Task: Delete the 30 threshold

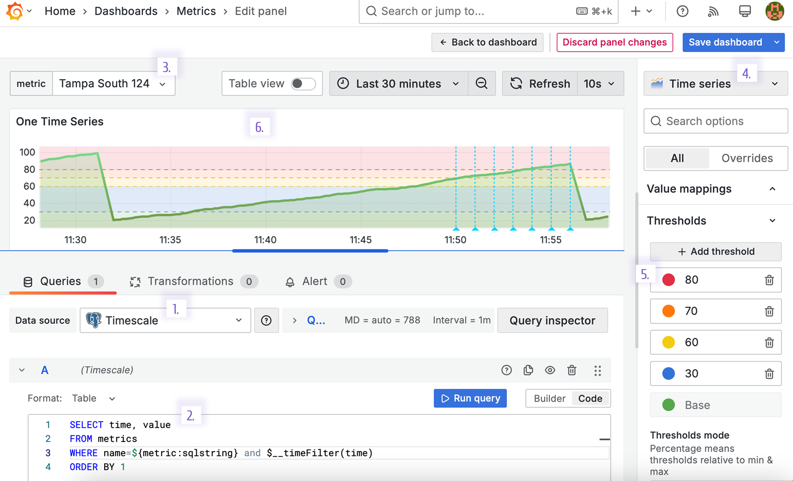Action: (769, 373)
